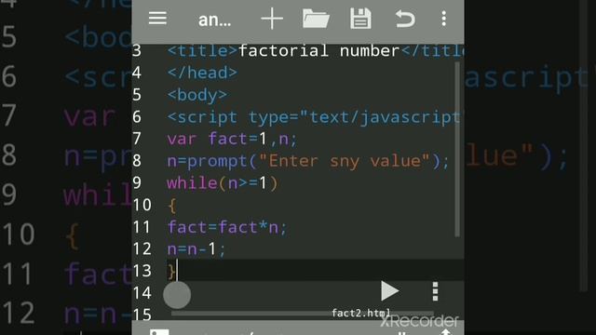Click the <body> tag on line 5

coord(196,95)
